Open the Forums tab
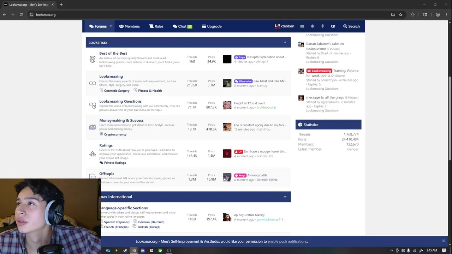The image size is (452, 254). click(98, 26)
